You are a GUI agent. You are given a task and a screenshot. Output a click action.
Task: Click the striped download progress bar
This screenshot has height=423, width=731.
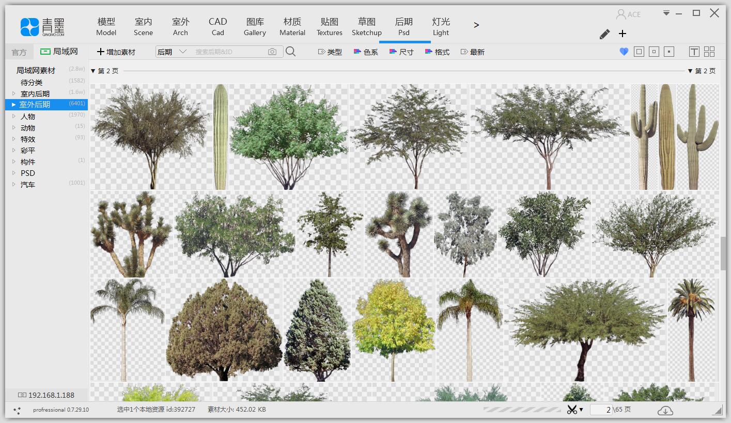click(522, 410)
